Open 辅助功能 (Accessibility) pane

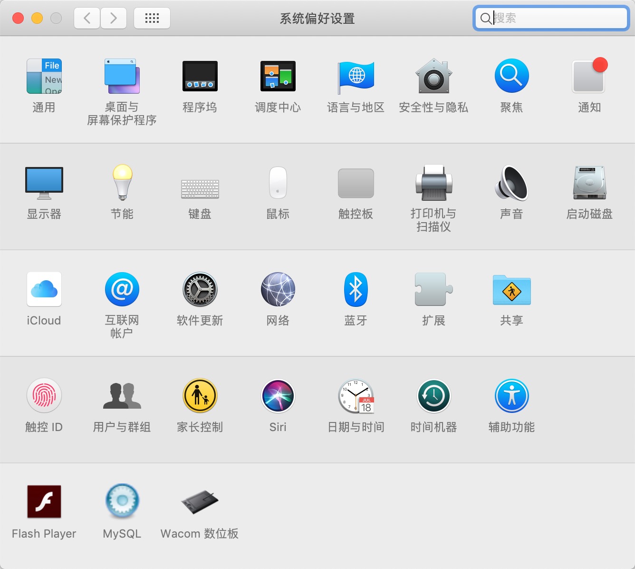pos(512,396)
